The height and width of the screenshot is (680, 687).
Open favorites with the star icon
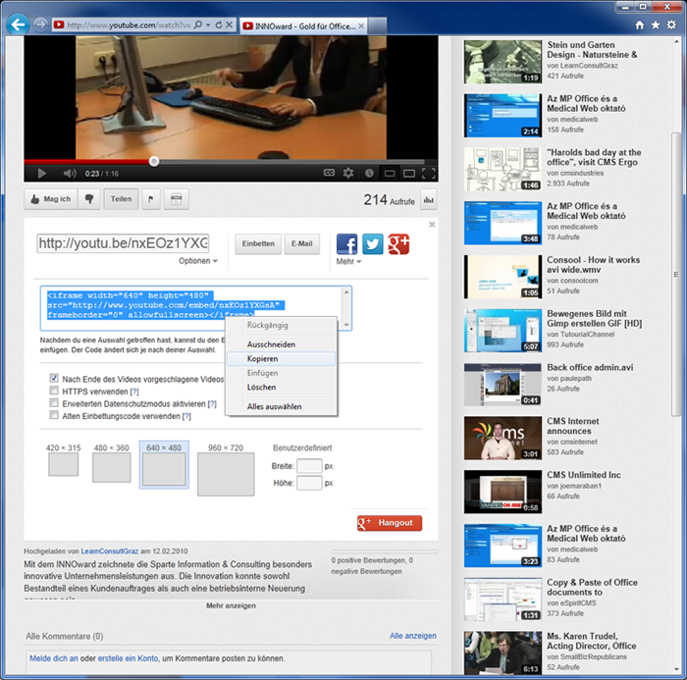click(x=656, y=25)
